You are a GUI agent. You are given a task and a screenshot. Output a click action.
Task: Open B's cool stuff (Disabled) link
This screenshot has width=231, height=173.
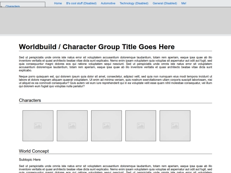point(81,3)
